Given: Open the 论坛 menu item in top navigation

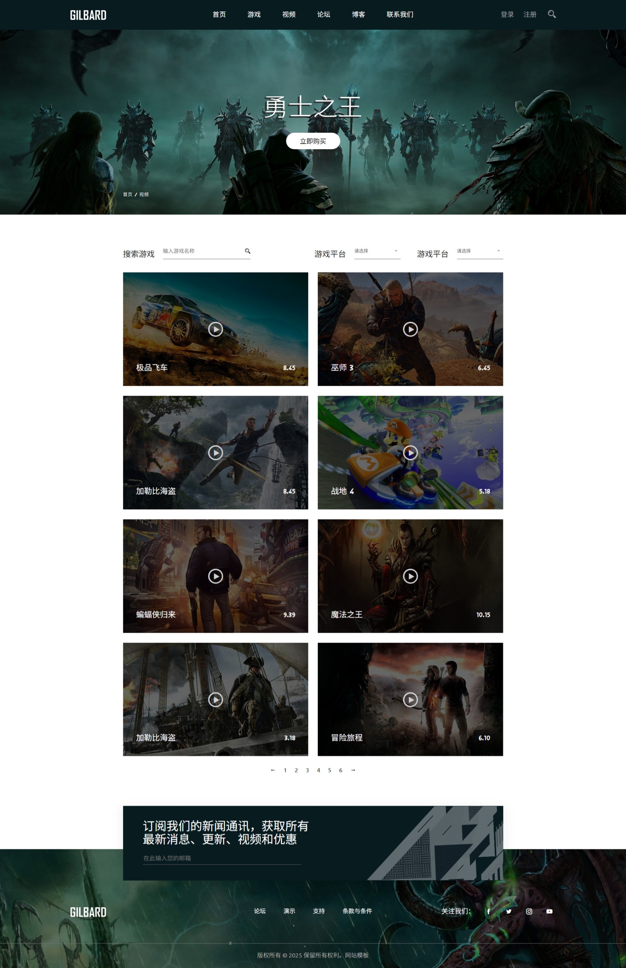Looking at the screenshot, I should click(x=324, y=15).
